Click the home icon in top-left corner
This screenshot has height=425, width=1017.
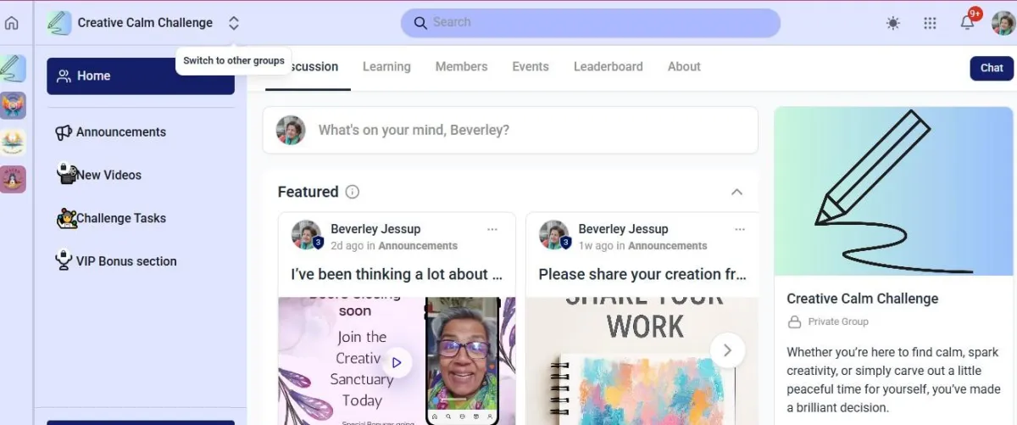(x=12, y=23)
